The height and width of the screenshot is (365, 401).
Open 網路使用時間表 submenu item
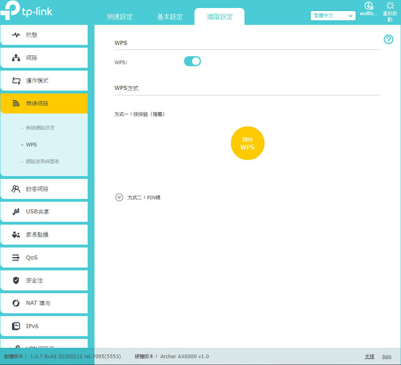43,162
